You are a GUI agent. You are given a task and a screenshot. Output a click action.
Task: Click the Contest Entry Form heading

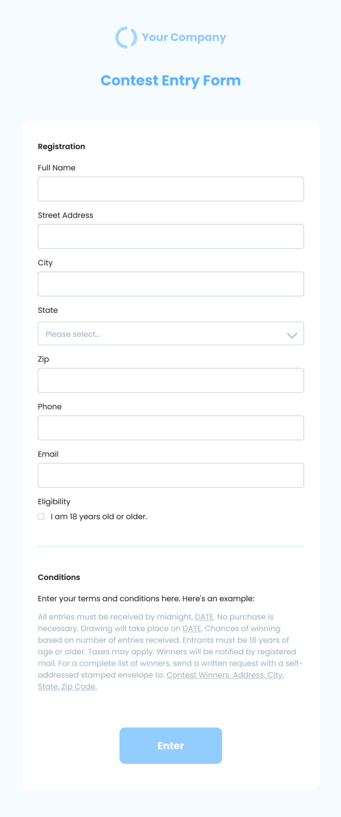coord(170,81)
